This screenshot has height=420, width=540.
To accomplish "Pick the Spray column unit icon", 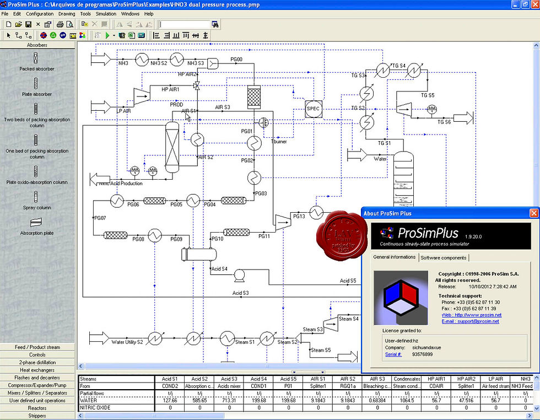I will (36, 197).
